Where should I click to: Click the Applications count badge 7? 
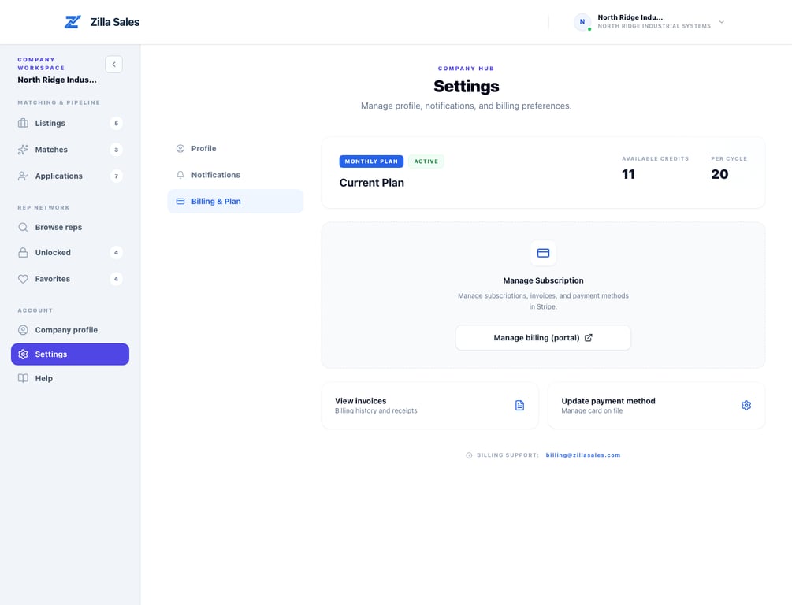click(116, 176)
